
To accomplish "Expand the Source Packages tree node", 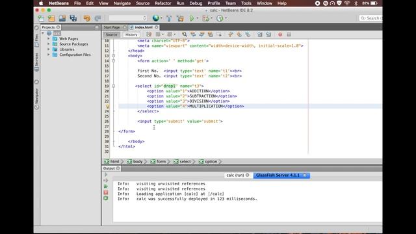I will pyautogui.click(x=49, y=44).
